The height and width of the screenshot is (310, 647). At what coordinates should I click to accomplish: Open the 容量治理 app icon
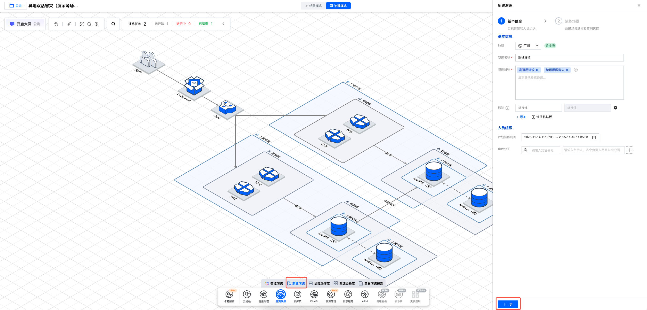pyautogui.click(x=263, y=295)
